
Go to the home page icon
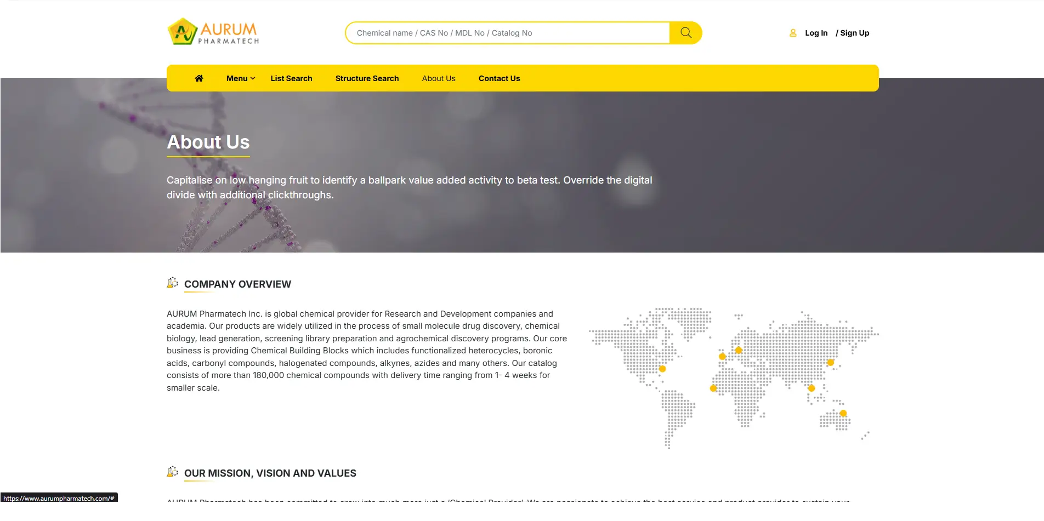[x=199, y=78]
